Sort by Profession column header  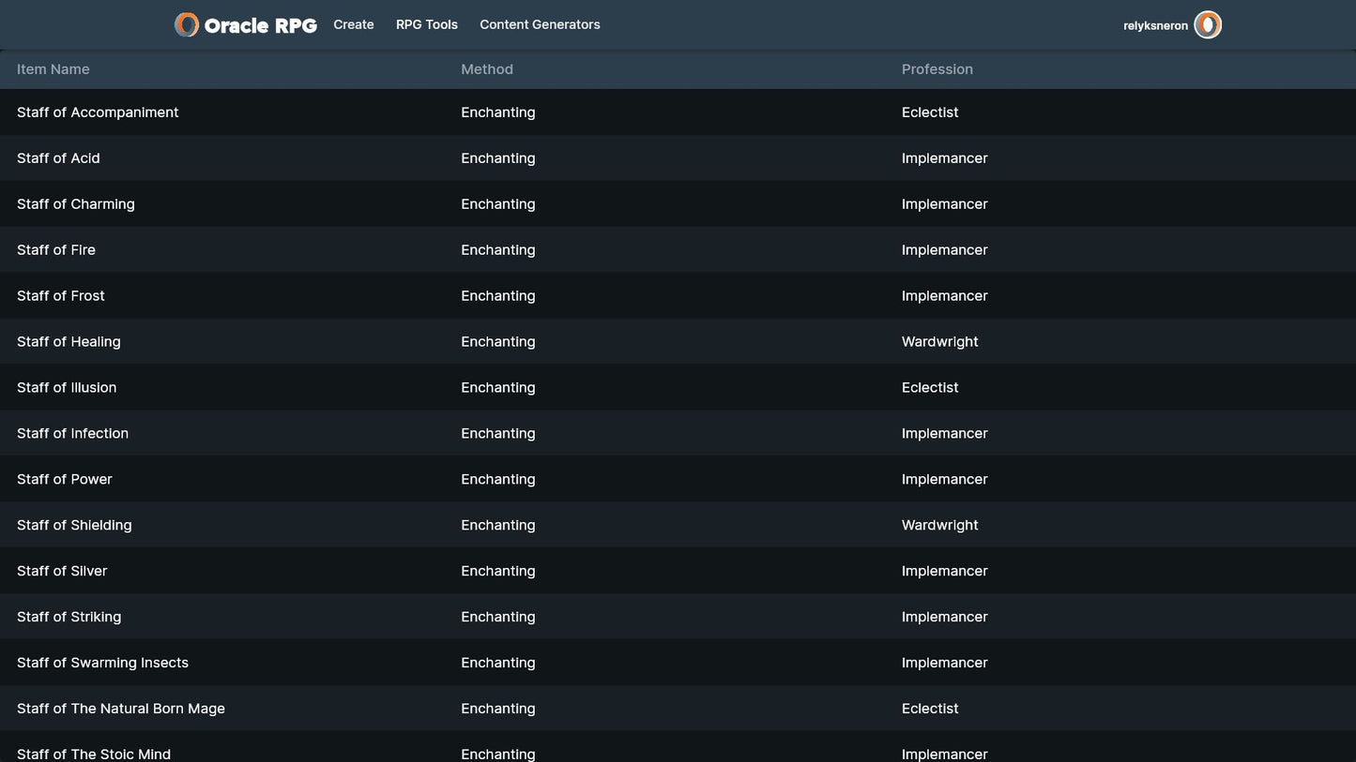[937, 69]
